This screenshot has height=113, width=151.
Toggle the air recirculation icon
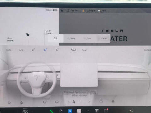point(101,101)
